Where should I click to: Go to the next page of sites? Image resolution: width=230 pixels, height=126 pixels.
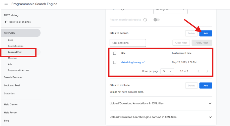point(207,71)
